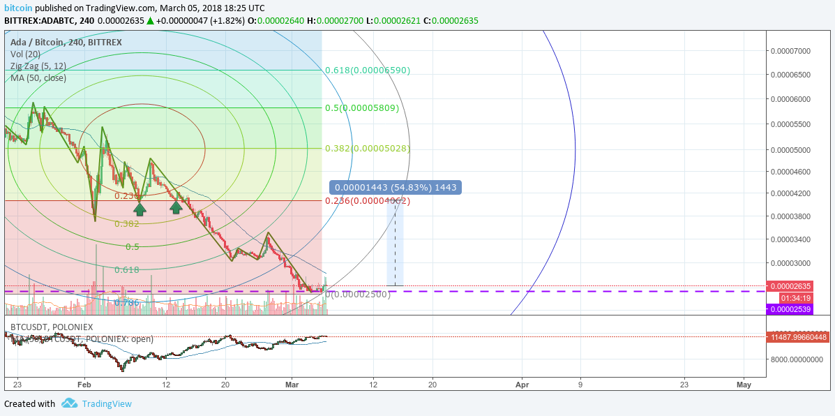Click the "0.618(0.00006590)" Fibonacci level label
This screenshot has width=835, height=416.
click(x=368, y=70)
